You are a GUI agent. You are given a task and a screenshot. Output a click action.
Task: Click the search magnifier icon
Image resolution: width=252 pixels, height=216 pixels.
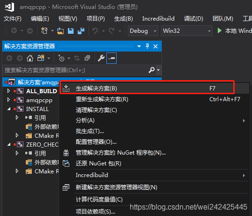[x=151, y=70]
